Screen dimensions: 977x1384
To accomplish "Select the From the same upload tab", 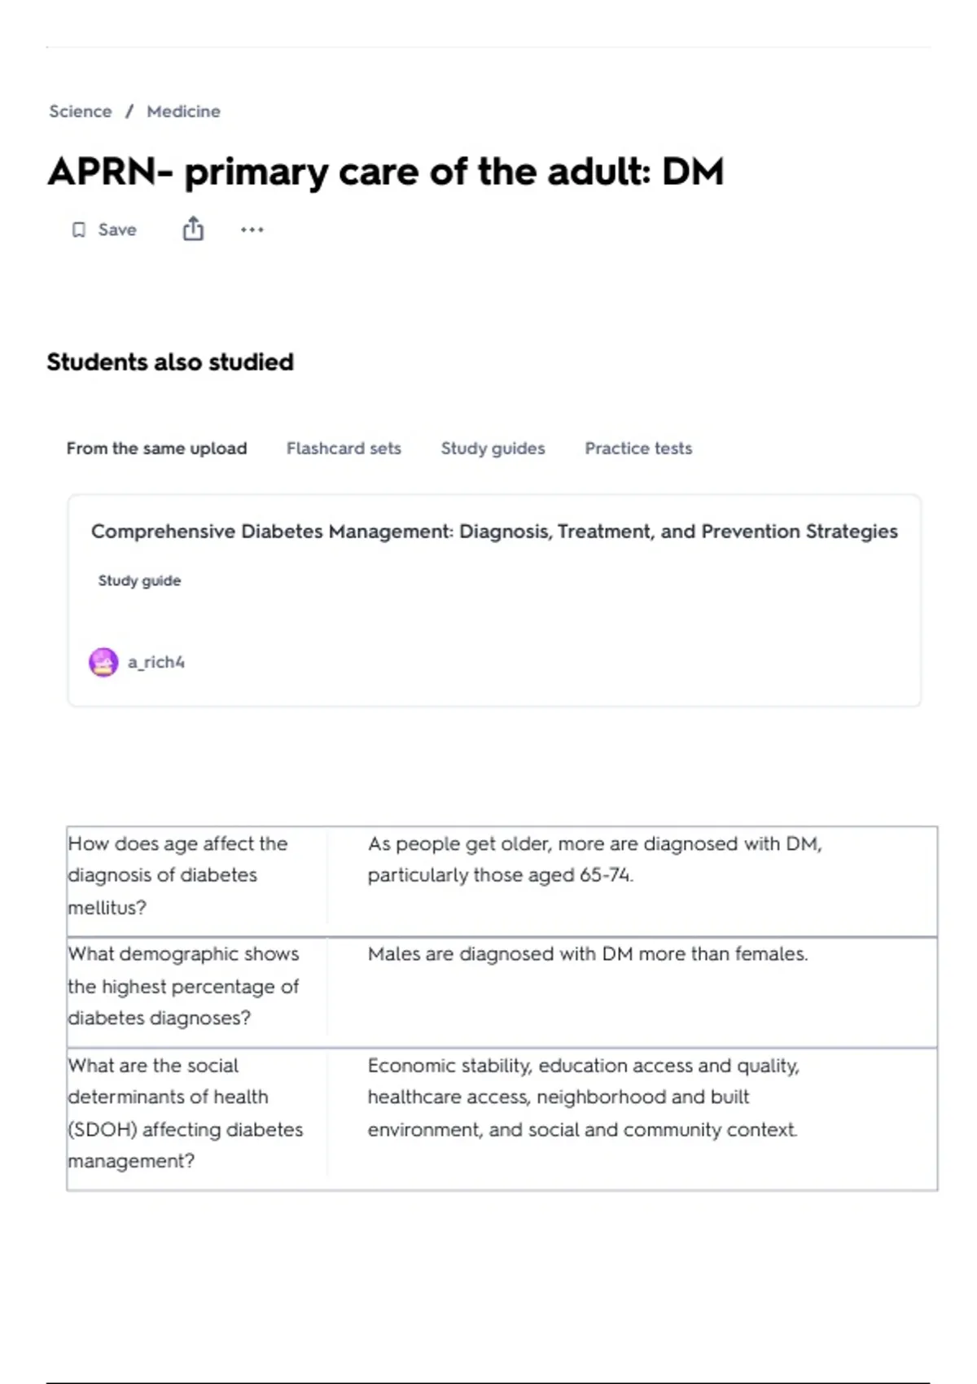I will coord(156,449).
